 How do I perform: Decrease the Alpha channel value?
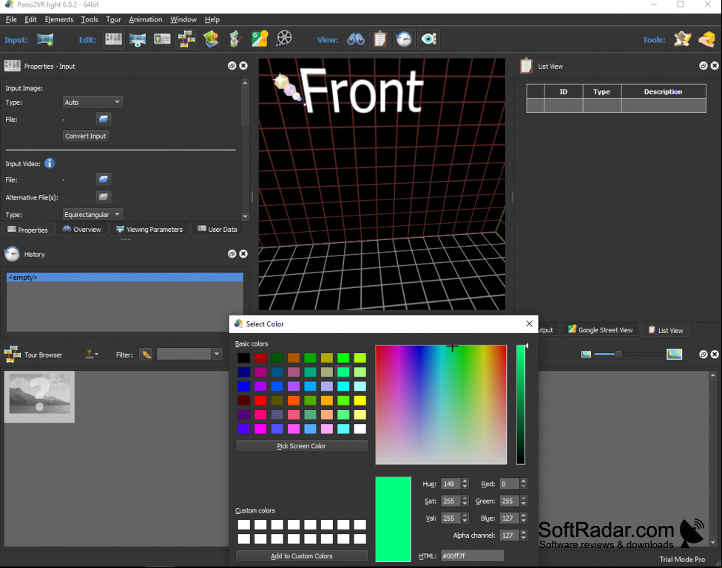click(523, 538)
